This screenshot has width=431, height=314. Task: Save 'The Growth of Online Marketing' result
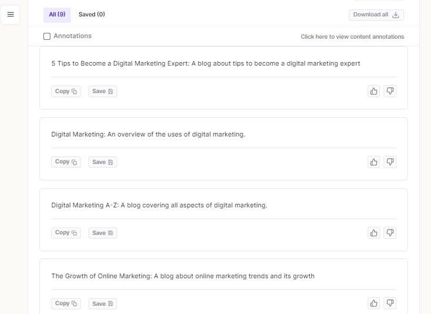tap(103, 303)
